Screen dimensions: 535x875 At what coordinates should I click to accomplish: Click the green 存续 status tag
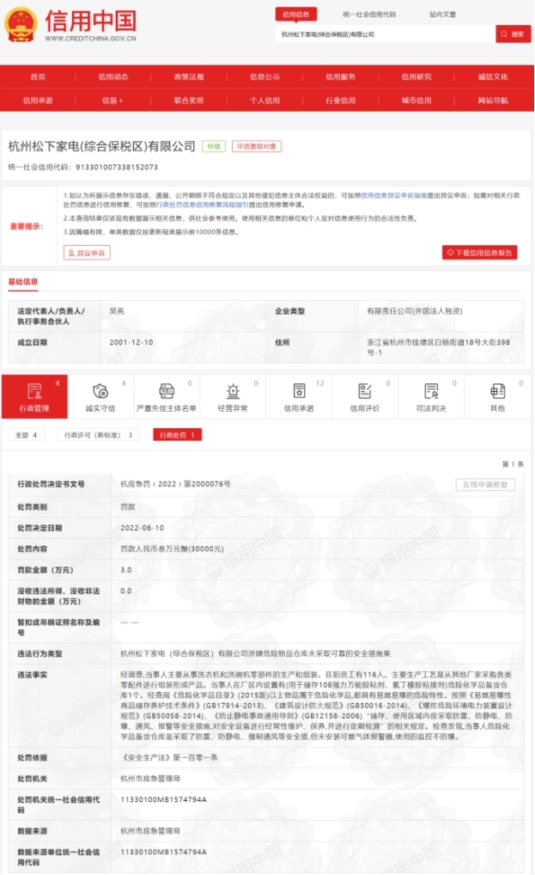tap(214, 146)
